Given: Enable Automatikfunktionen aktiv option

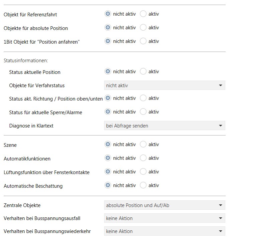Looking at the screenshot, I should [143, 158].
